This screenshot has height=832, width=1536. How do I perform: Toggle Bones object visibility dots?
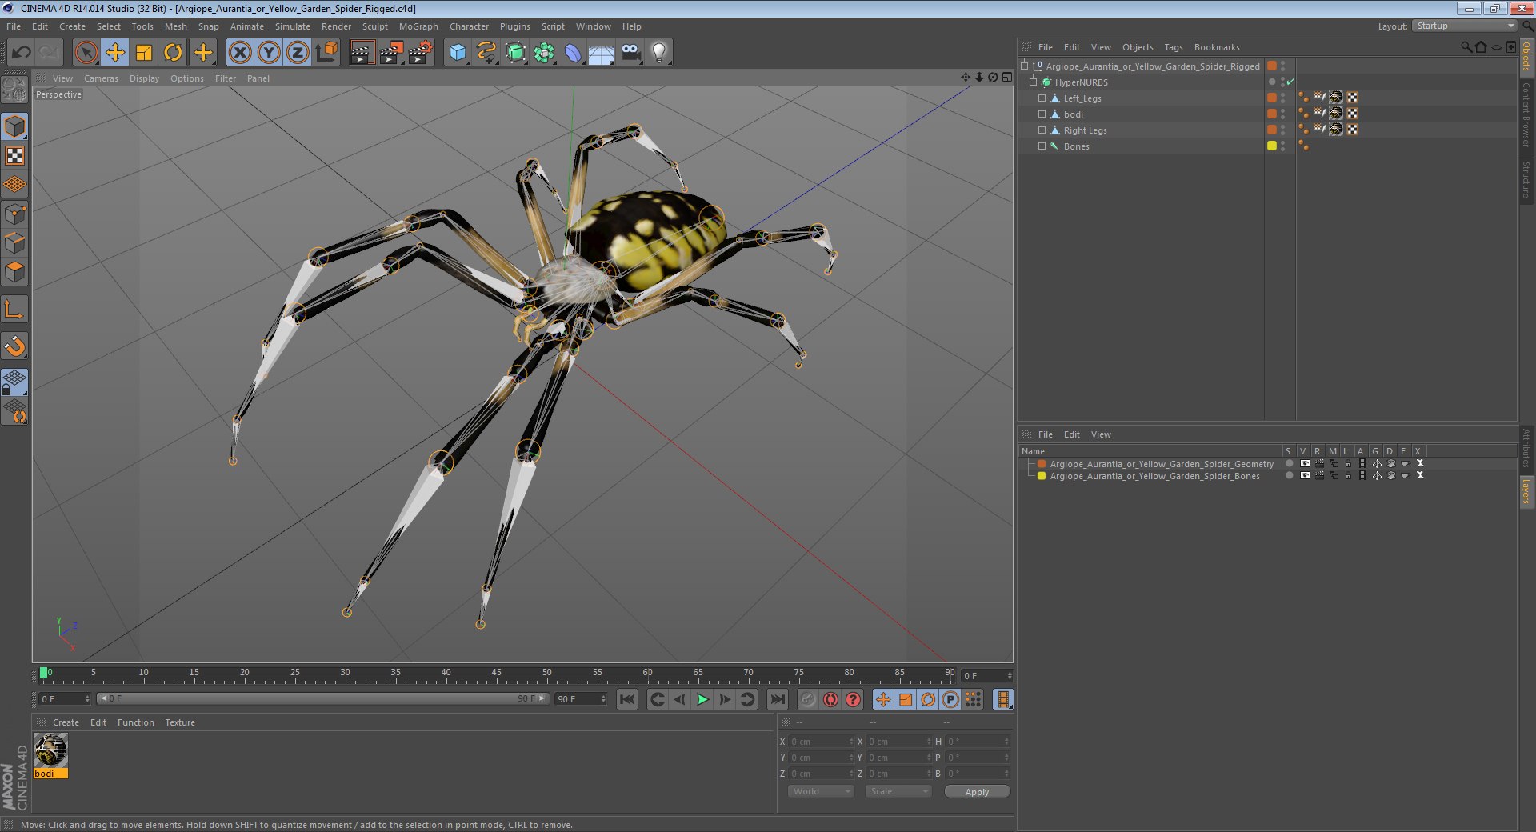(1283, 146)
